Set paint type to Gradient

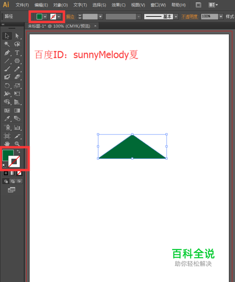click(12, 173)
